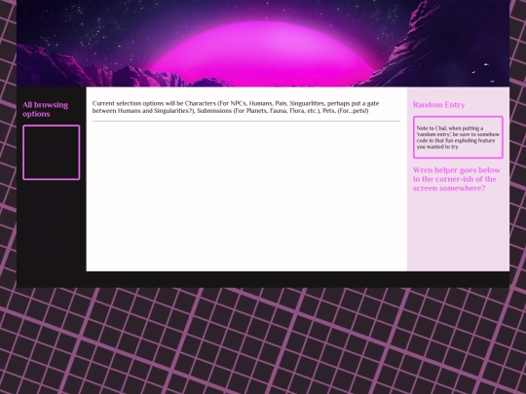Click the 'Note to Chai' bordered note box

click(458, 137)
